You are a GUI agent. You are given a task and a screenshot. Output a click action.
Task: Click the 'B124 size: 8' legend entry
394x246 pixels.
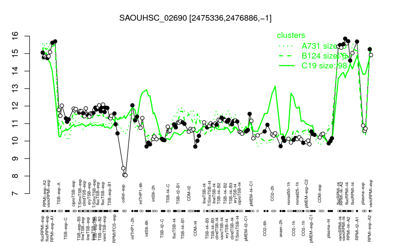coord(324,56)
